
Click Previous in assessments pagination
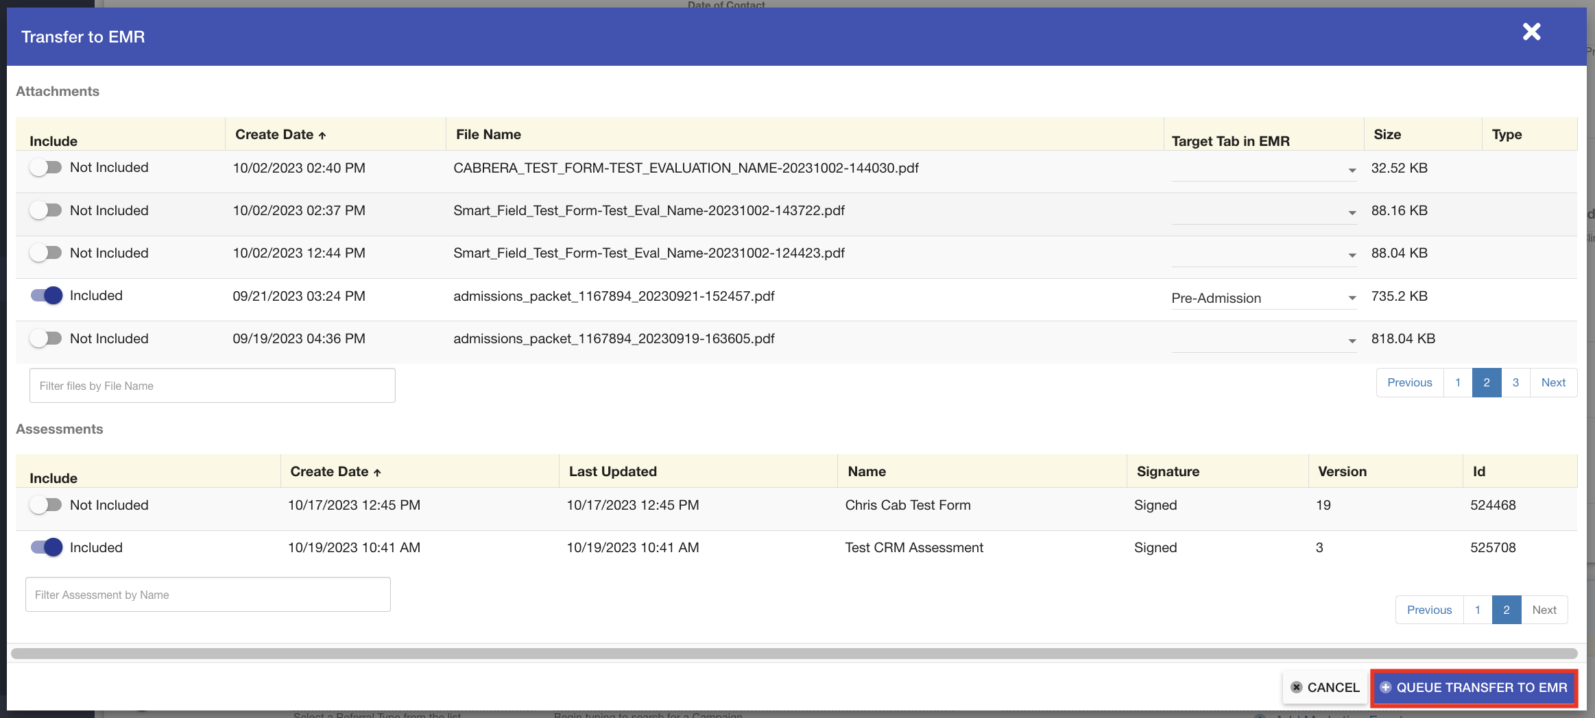point(1429,610)
